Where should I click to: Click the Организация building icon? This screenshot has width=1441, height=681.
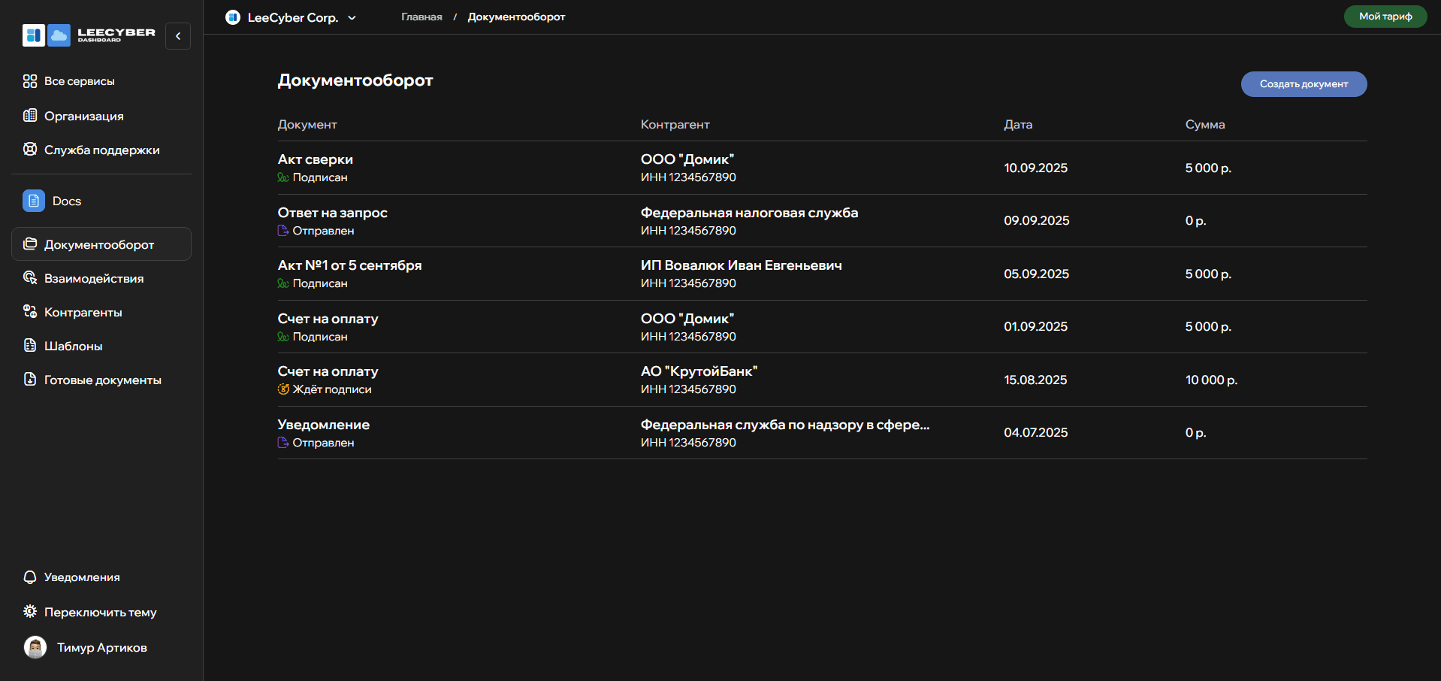(30, 116)
